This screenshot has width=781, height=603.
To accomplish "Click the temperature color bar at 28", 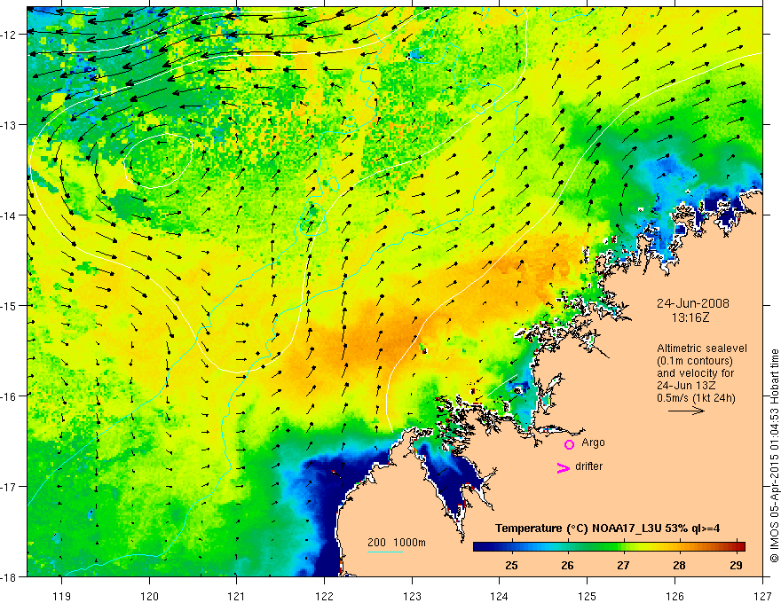I will coord(680,546).
